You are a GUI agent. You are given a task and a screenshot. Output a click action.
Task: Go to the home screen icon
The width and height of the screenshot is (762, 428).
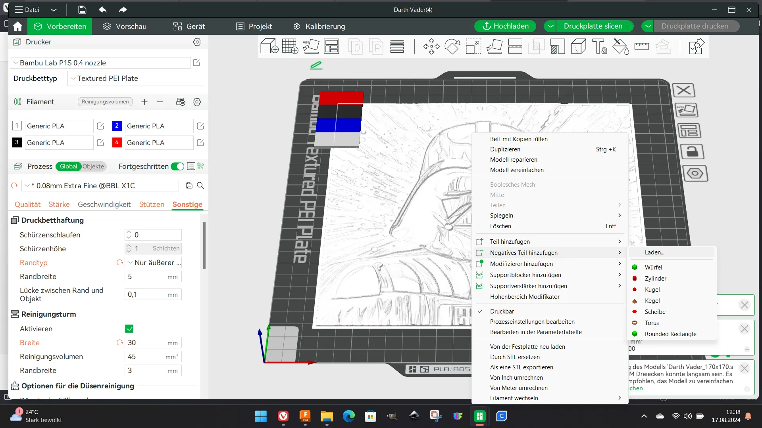(x=17, y=27)
